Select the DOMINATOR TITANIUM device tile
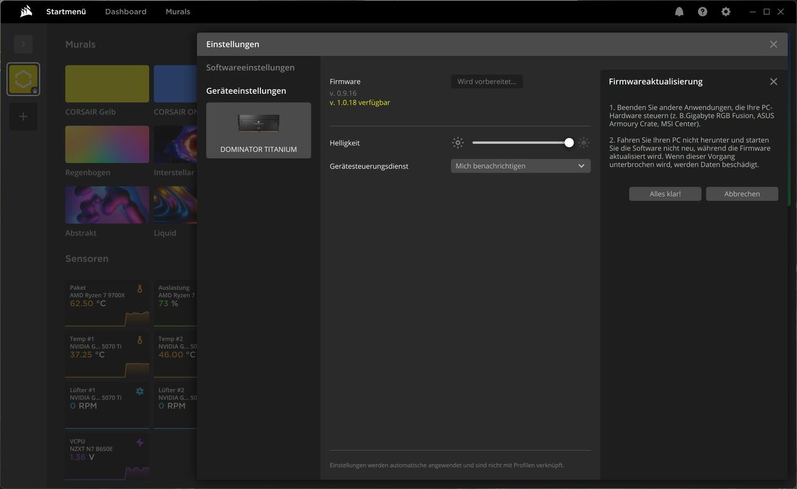 pyautogui.click(x=258, y=131)
